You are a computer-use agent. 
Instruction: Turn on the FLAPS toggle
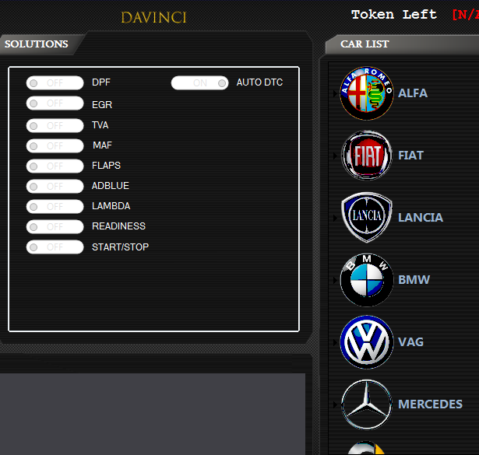click(55, 166)
